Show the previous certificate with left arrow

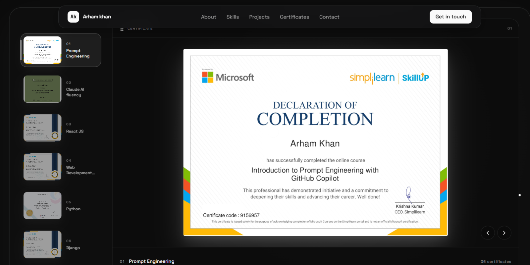tap(488, 233)
